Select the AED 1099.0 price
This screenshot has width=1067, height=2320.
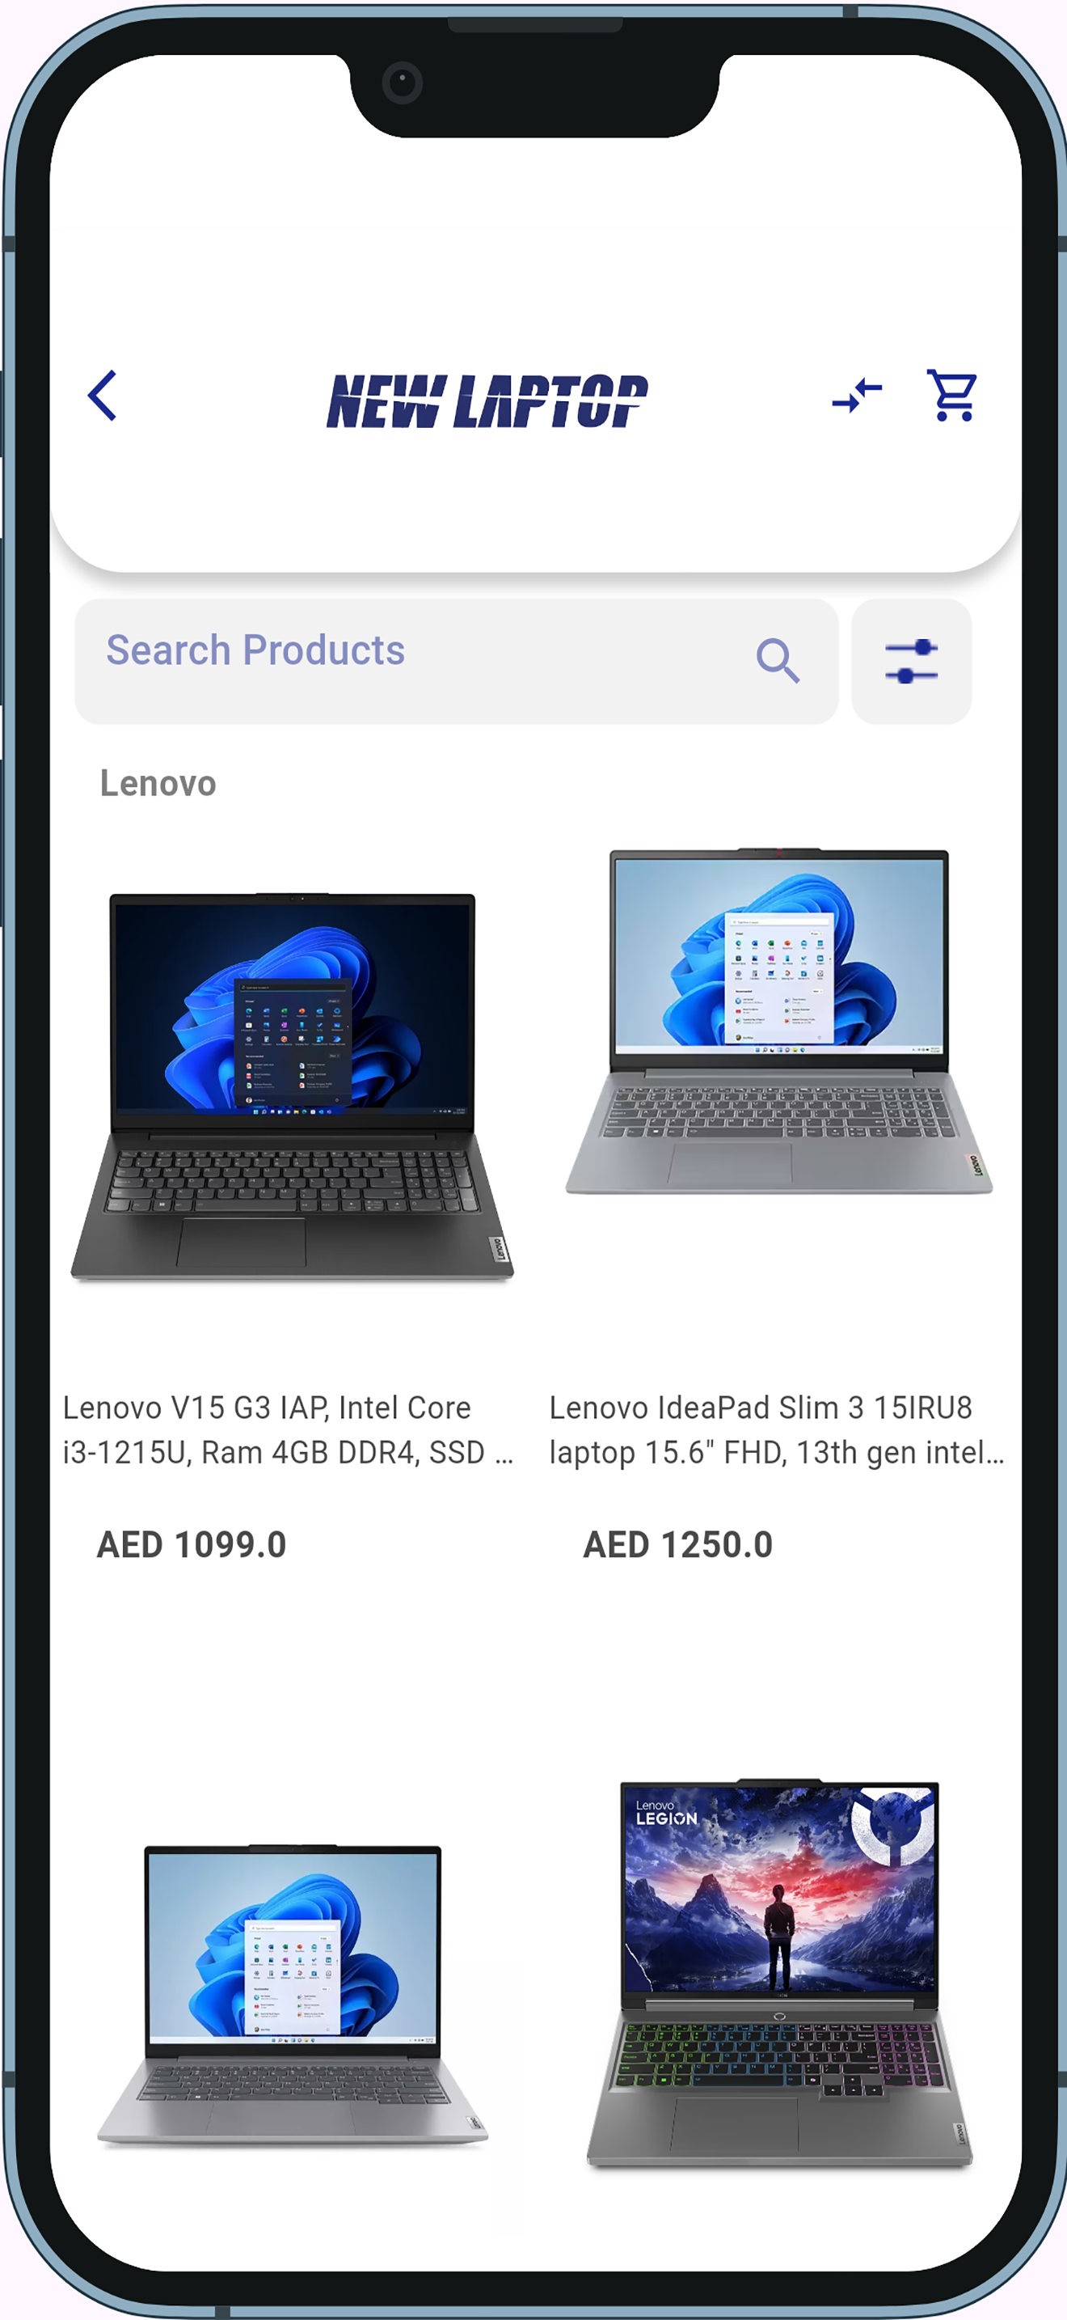pos(192,1544)
